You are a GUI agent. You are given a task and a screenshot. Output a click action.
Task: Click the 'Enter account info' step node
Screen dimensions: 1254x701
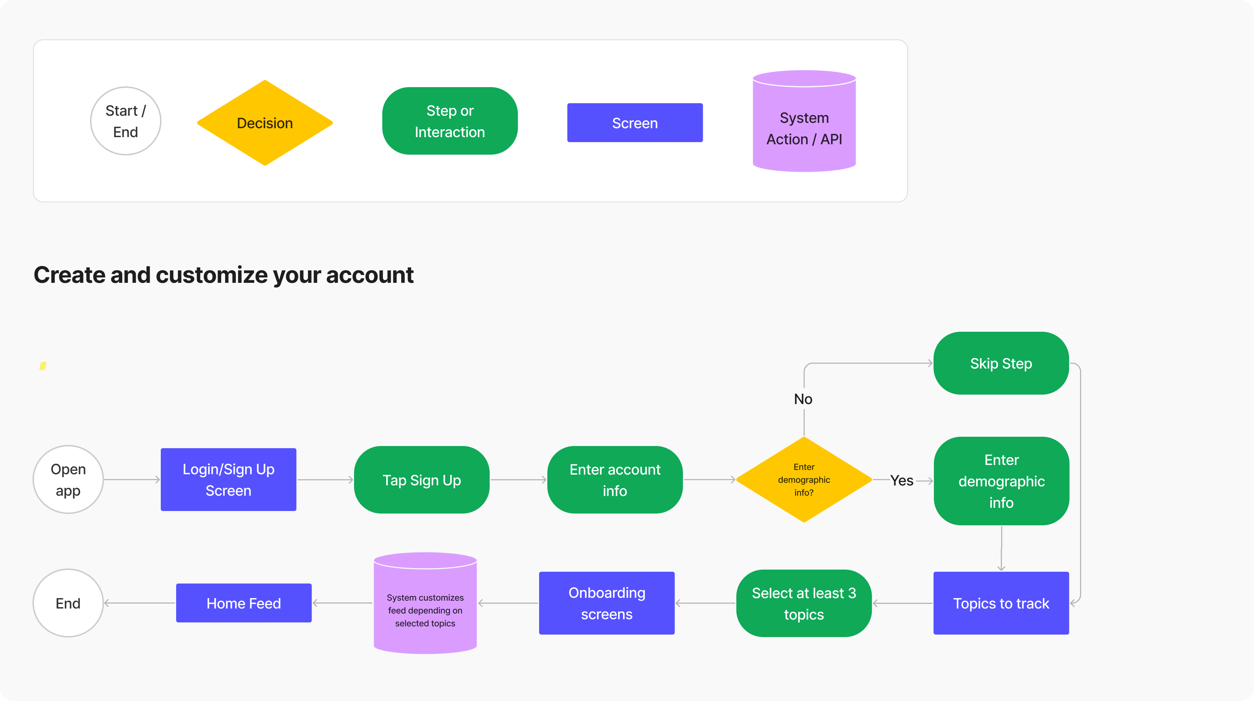click(615, 480)
